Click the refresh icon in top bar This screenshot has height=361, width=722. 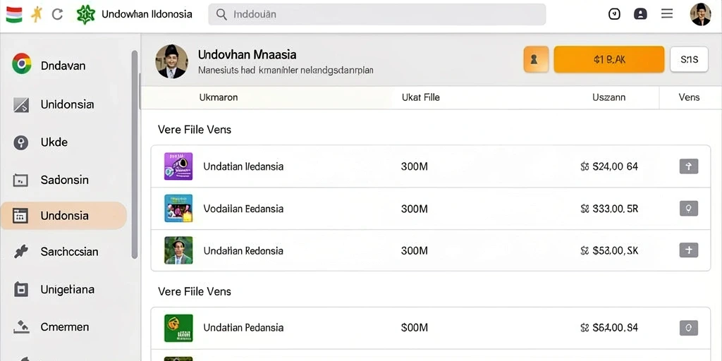click(x=57, y=14)
